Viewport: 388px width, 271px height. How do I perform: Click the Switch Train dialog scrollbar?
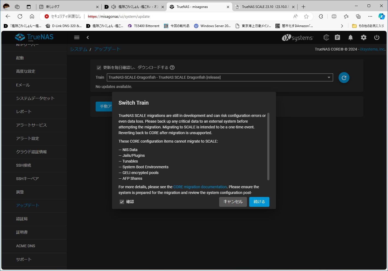pyautogui.click(x=268, y=146)
